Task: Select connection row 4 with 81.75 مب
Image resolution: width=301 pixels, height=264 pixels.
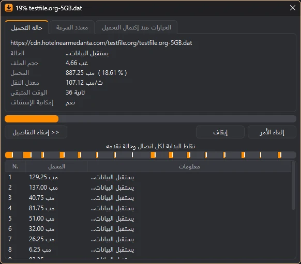Action: click(148, 208)
